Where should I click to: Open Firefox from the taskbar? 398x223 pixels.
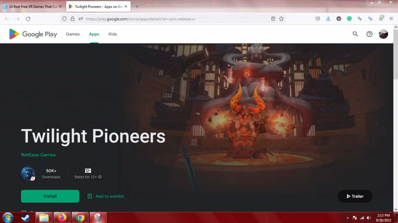62,218
